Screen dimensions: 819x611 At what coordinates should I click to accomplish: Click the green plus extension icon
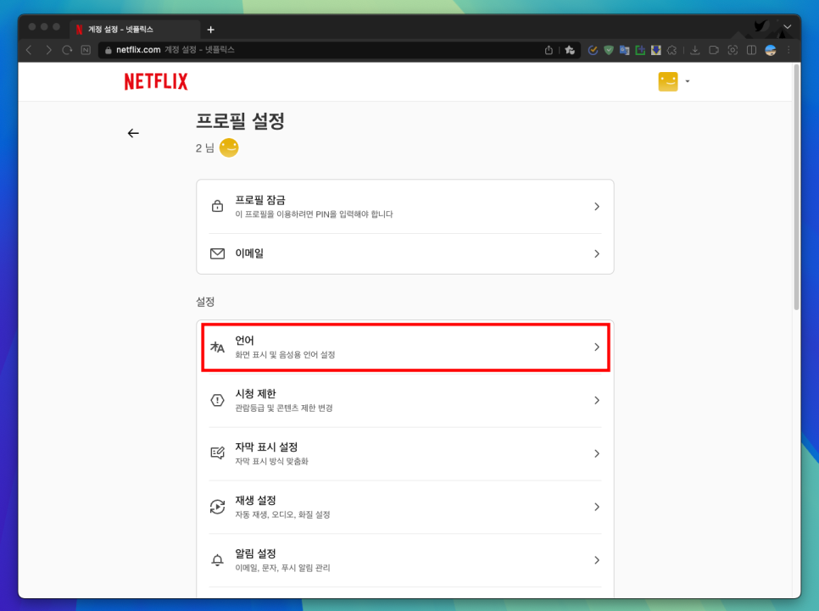pos(640,50)
